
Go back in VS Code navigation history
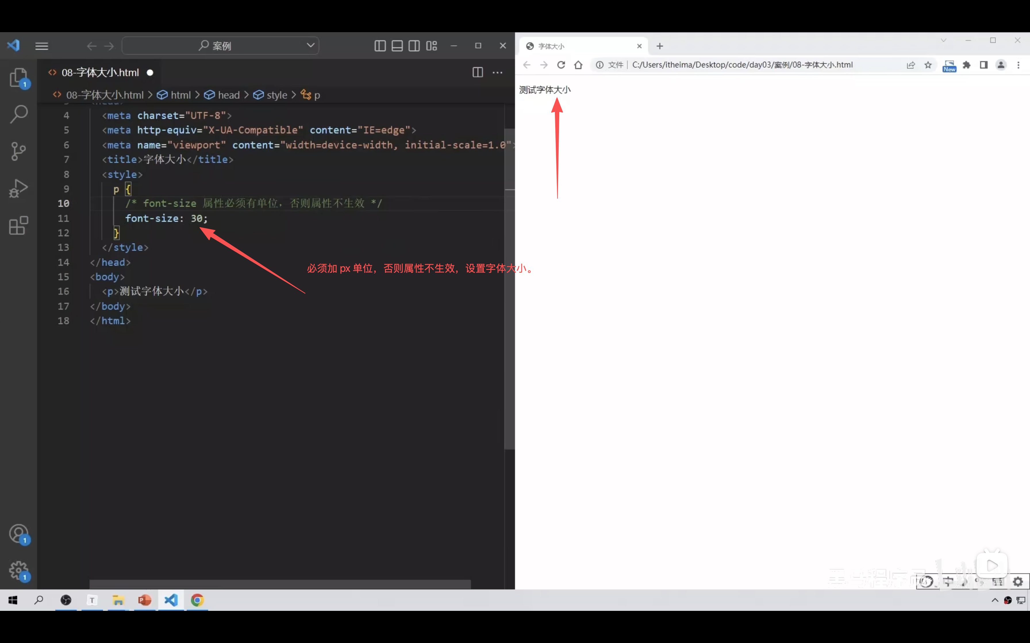91,46
